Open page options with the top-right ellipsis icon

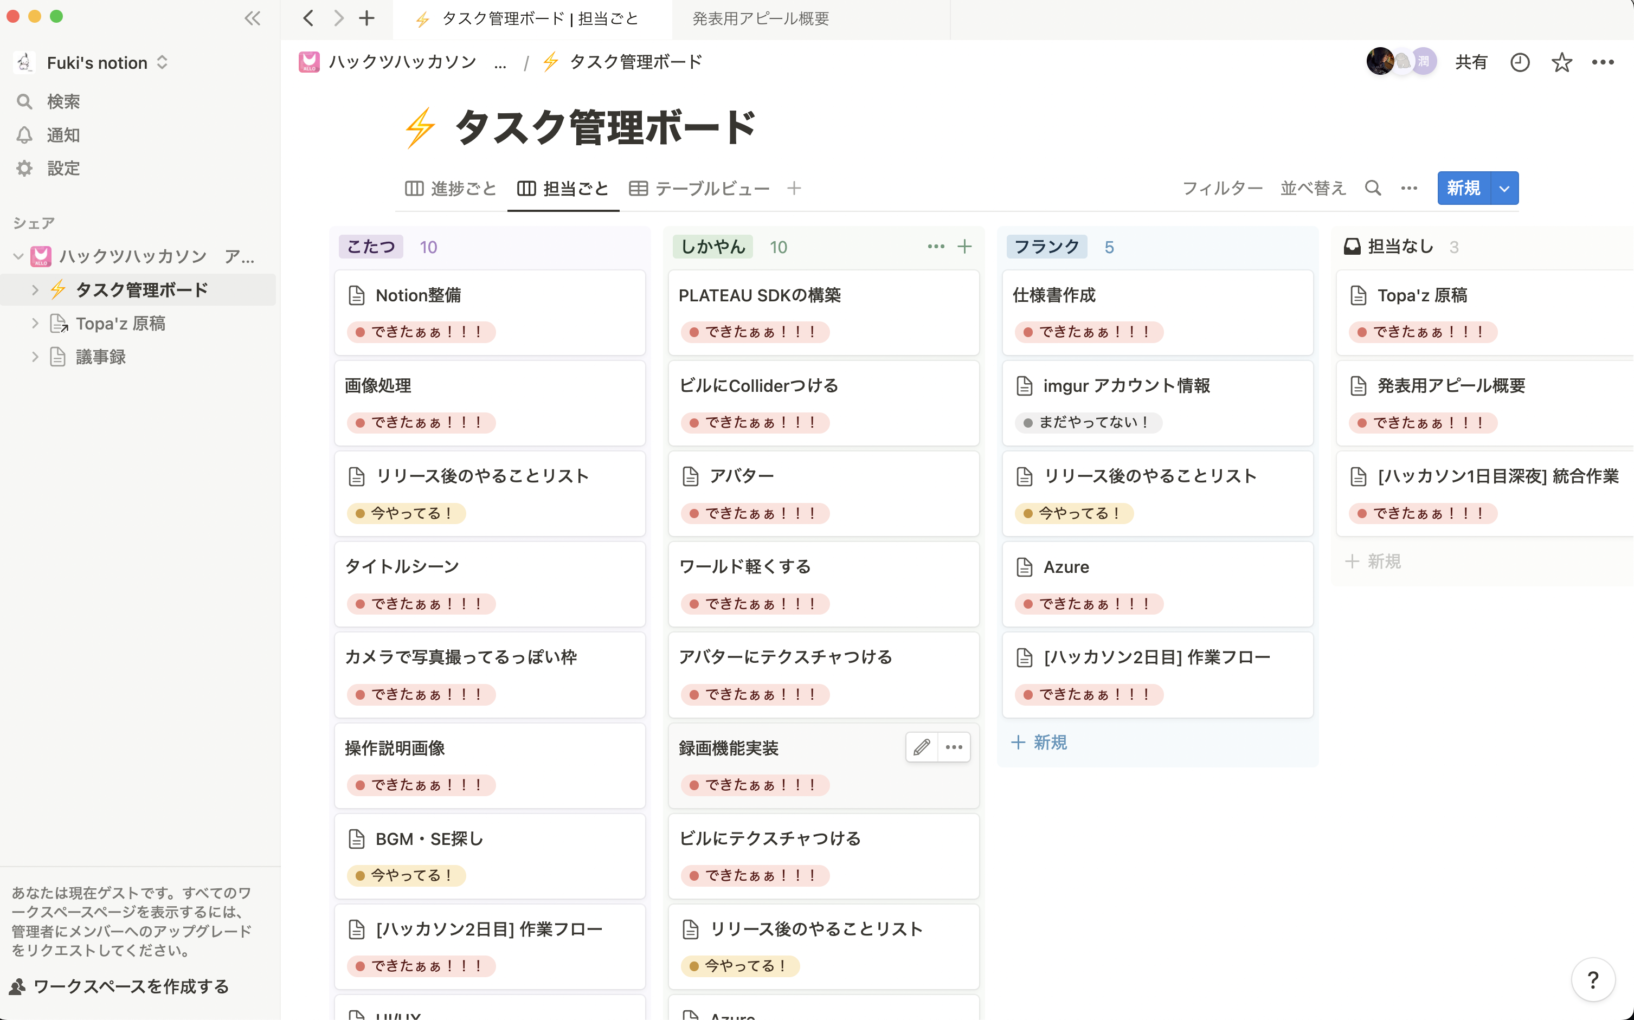[1603, 62]
